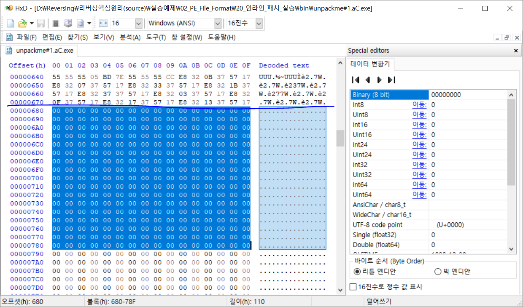Click the HxD application icon in title bar
Screen dimensions: 523x307
tap(8, 8)
